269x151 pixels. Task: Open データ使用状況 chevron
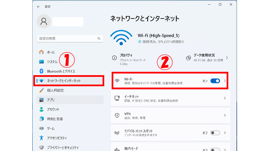pyautogui.click(x=227, y=58)
